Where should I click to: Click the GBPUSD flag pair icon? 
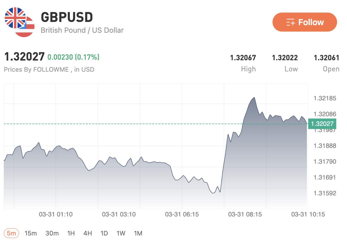point(19,22)
